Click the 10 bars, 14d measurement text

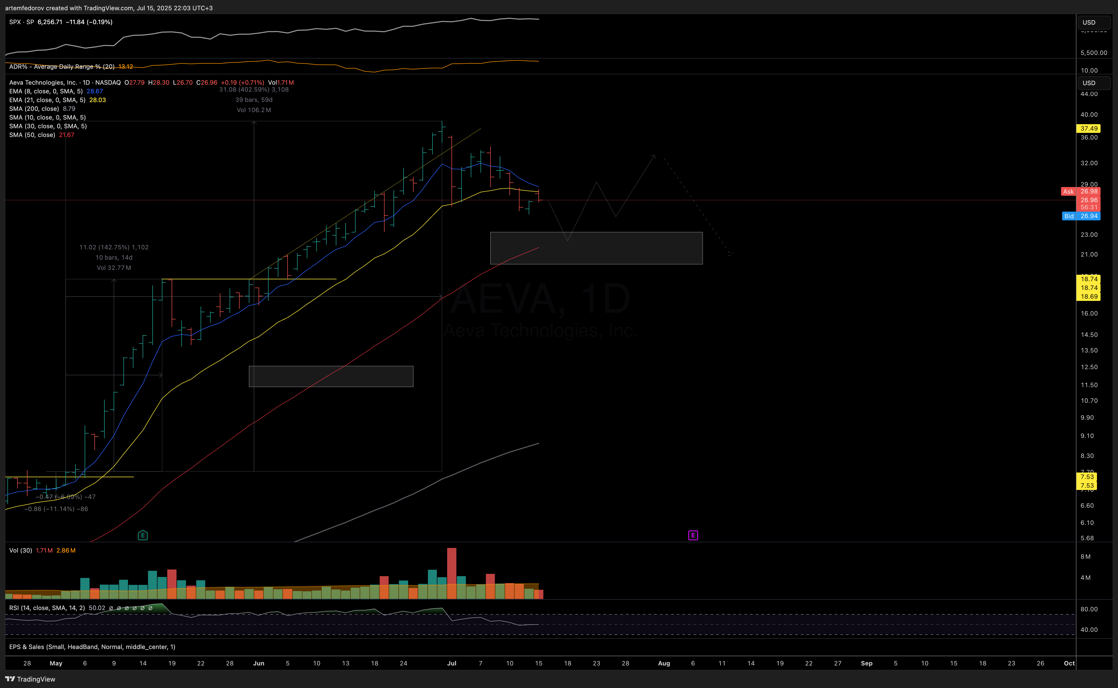pos(114,258)
